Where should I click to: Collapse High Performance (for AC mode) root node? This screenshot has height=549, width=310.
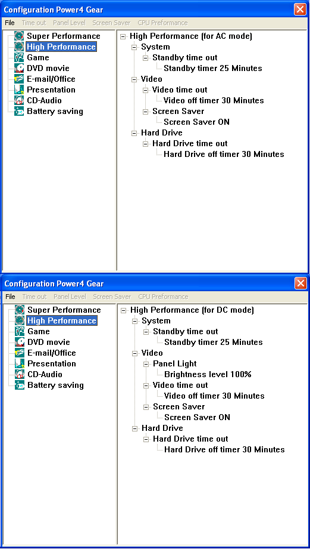(123, 36)
